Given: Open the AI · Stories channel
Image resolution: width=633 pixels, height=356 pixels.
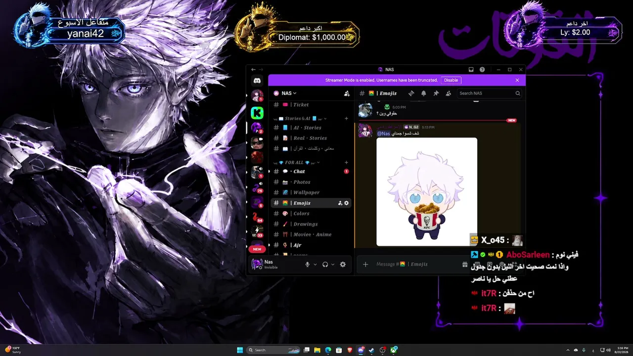Looking at the screenshot, I should click(x=311, y=128).
